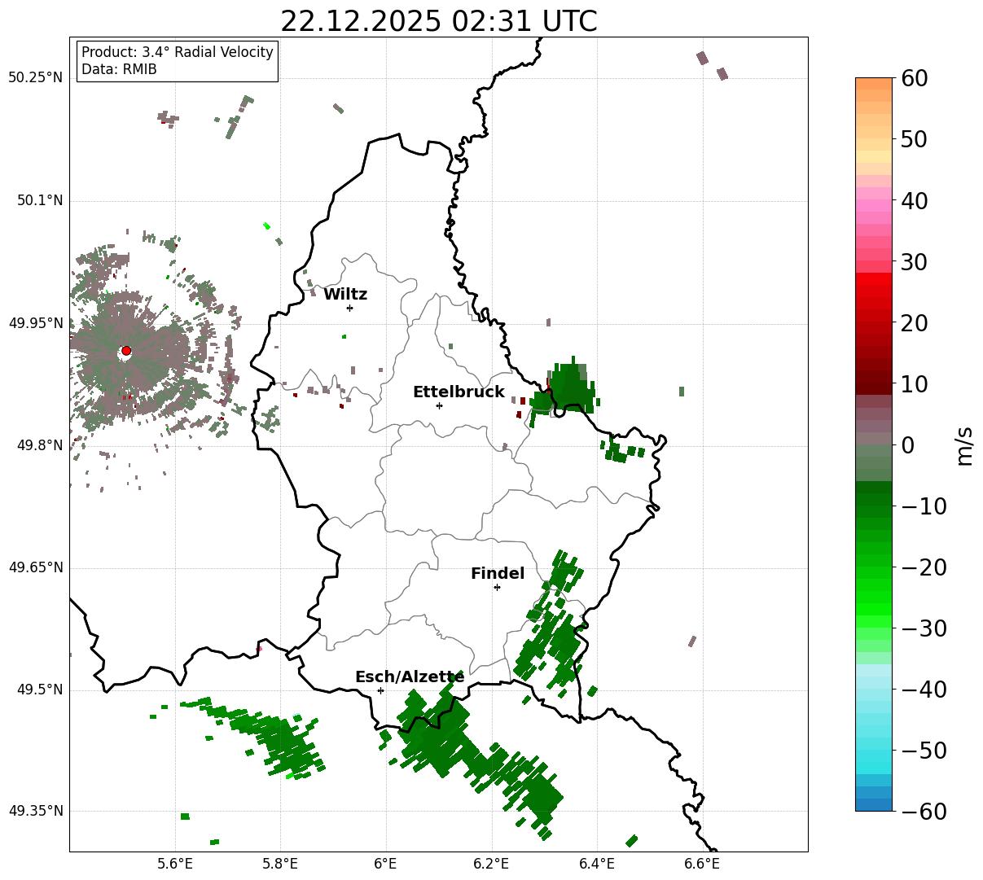
Task: Click the 50.25°N latitude tick label
Action: (36, 78)
